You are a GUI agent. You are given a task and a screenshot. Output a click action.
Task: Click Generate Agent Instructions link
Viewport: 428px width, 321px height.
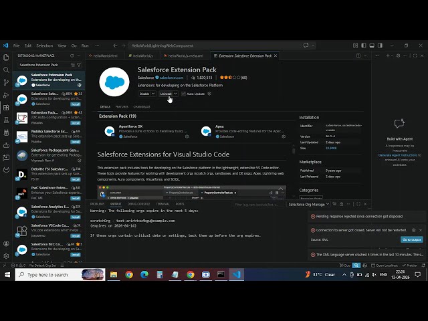point(398,155)
